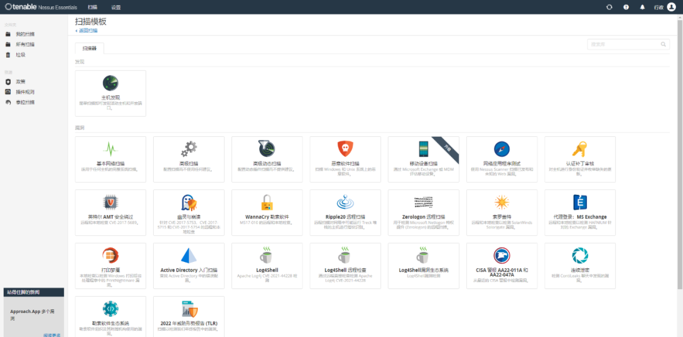Open the 索罗盖特 sunburst icon
Image resolution: width=683 pixels, height=337 pixels.
click(x=501, y=202)
